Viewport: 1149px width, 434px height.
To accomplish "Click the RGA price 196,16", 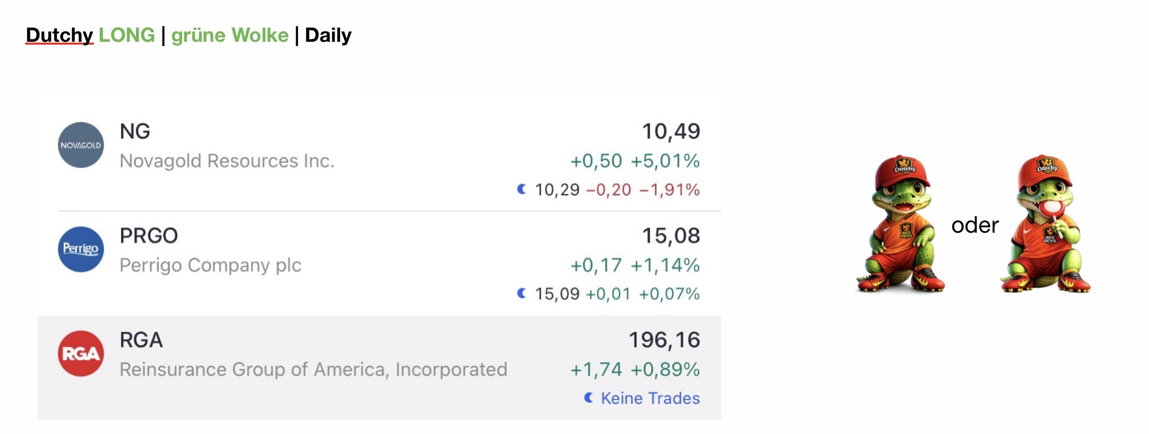I will 664,340.
